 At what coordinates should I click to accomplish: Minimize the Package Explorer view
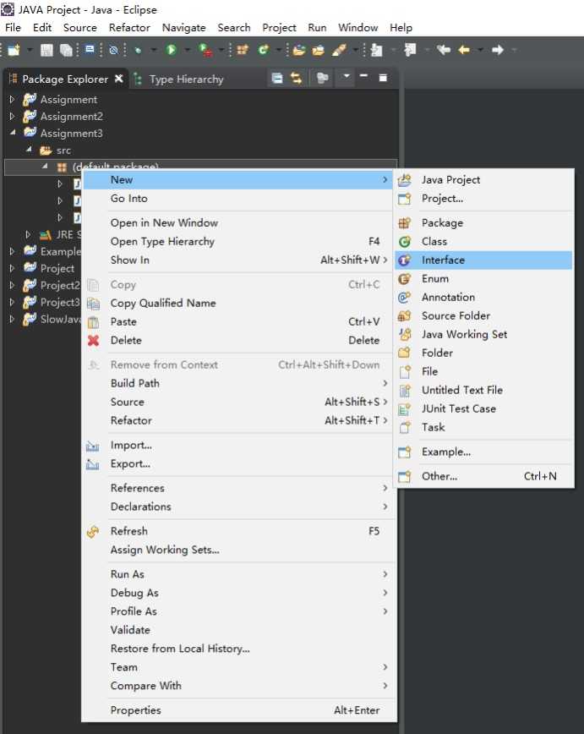[x=363, y=76]
